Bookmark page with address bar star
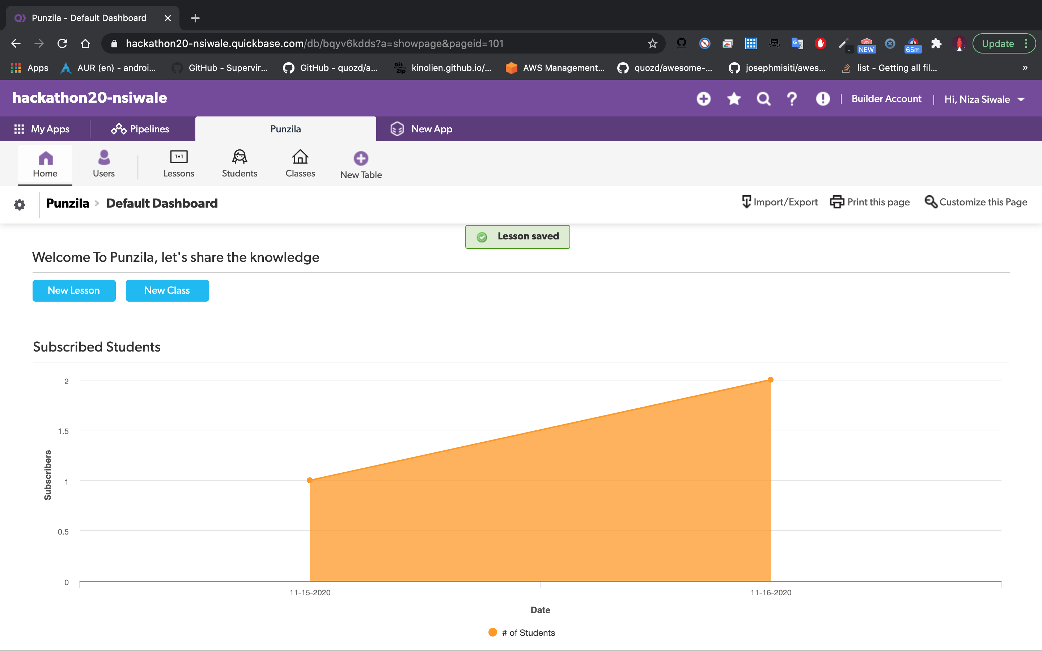Screen dimensions: 1042x651 [x=652, y=43]
